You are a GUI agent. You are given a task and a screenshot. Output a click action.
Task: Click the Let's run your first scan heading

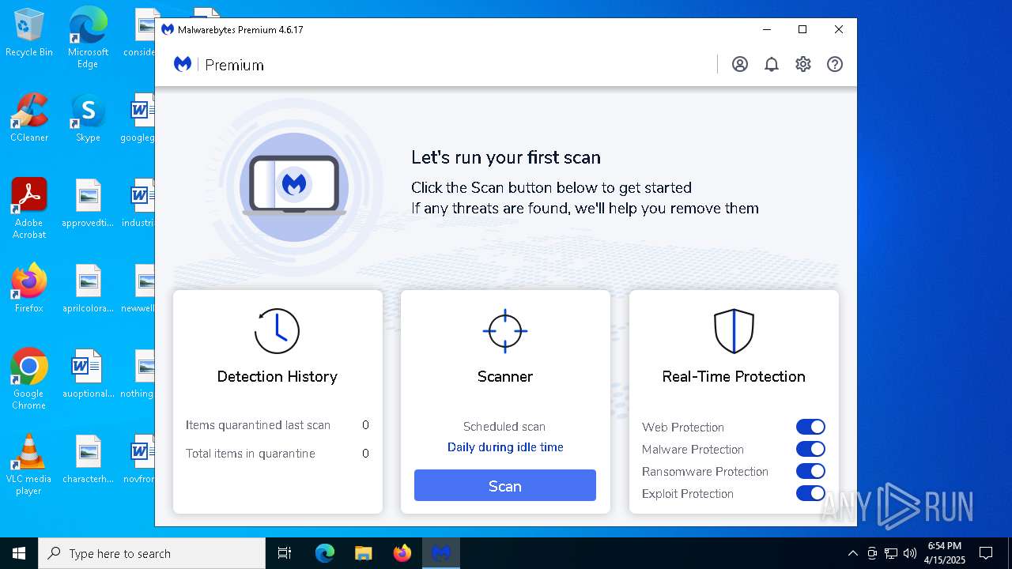pyautogui.click(x=506, y=157)
